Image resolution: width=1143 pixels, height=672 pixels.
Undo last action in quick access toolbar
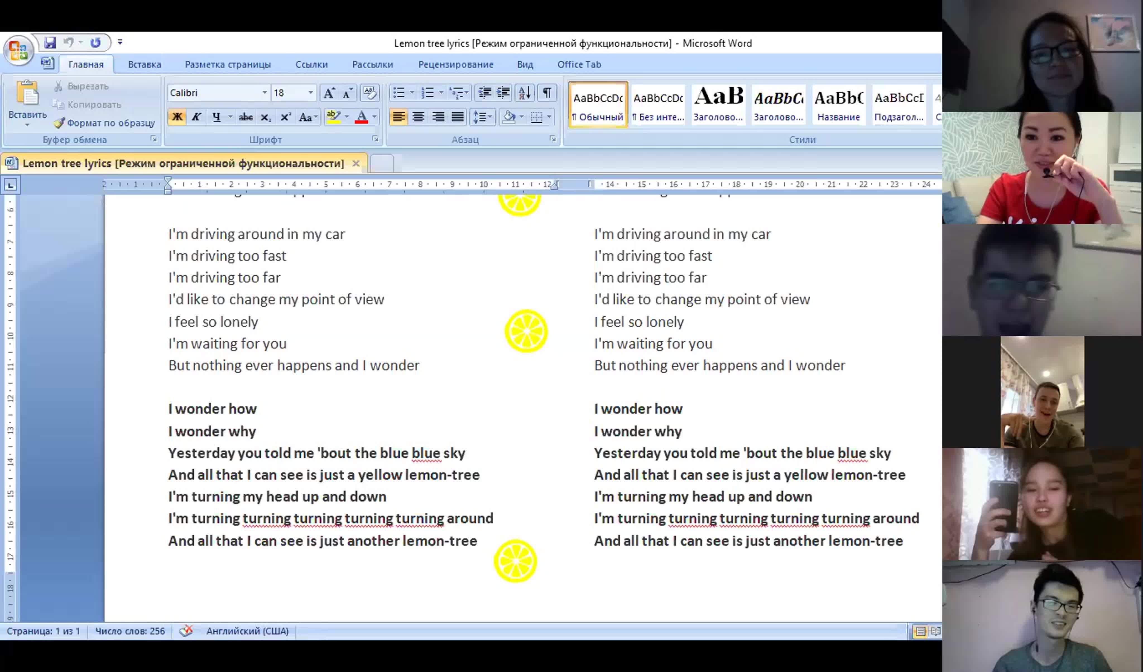(68, 43)
